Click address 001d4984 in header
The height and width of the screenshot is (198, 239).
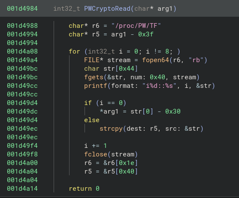[22, 9]
